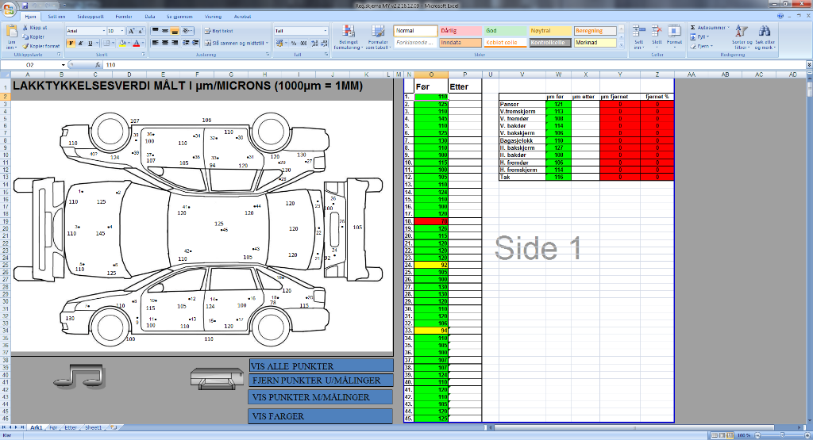
Task: Open the Name Box dropdown arrow
Action: pyautogui.click(x=64, y=65)
